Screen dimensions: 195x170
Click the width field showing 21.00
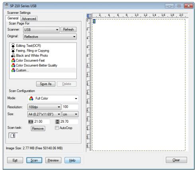pyautogui.click(x=42, y=122)
